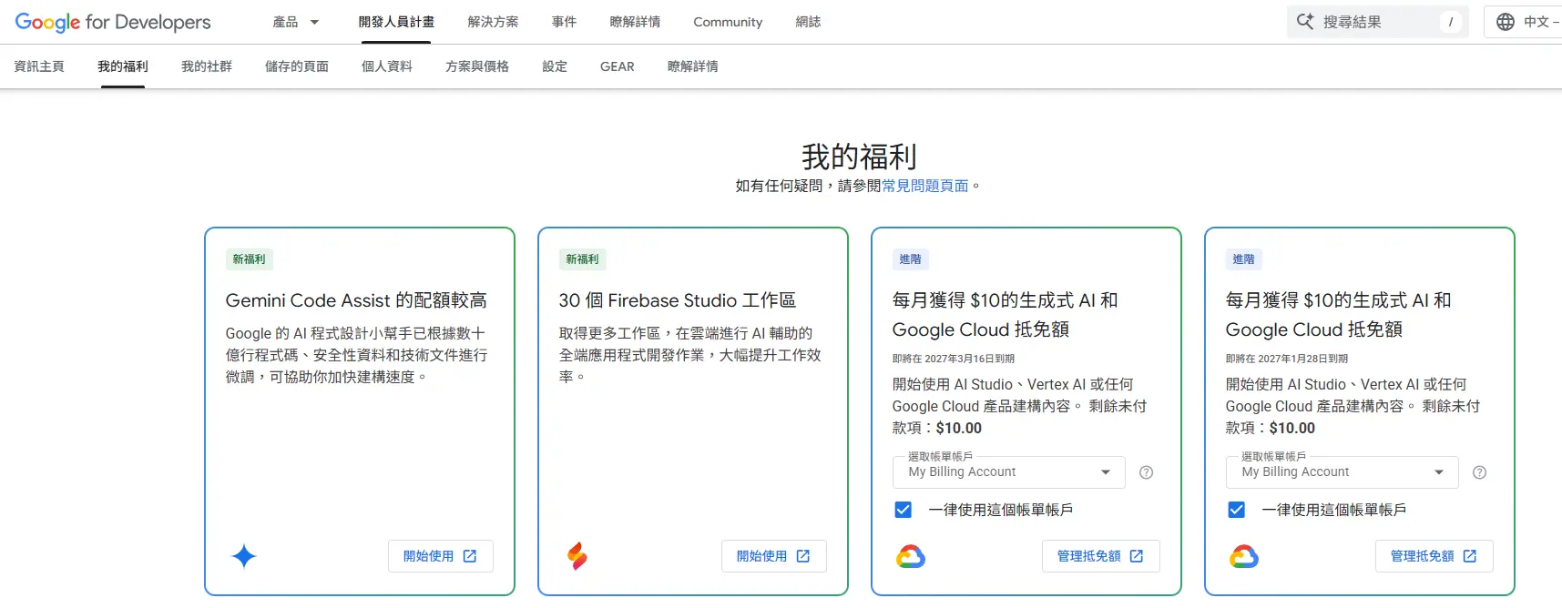Viewport: 1562px width, 608px height.
Task: Expand billing account dropdown in third card
Action: [x=1009, y=472]
